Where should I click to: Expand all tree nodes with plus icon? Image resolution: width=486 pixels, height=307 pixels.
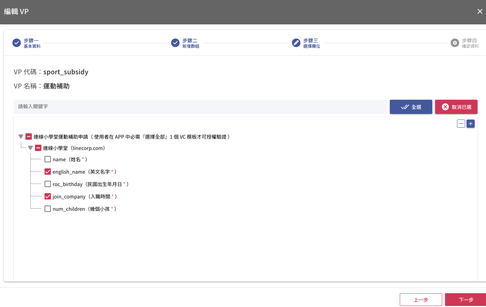(x=470, y=124)
